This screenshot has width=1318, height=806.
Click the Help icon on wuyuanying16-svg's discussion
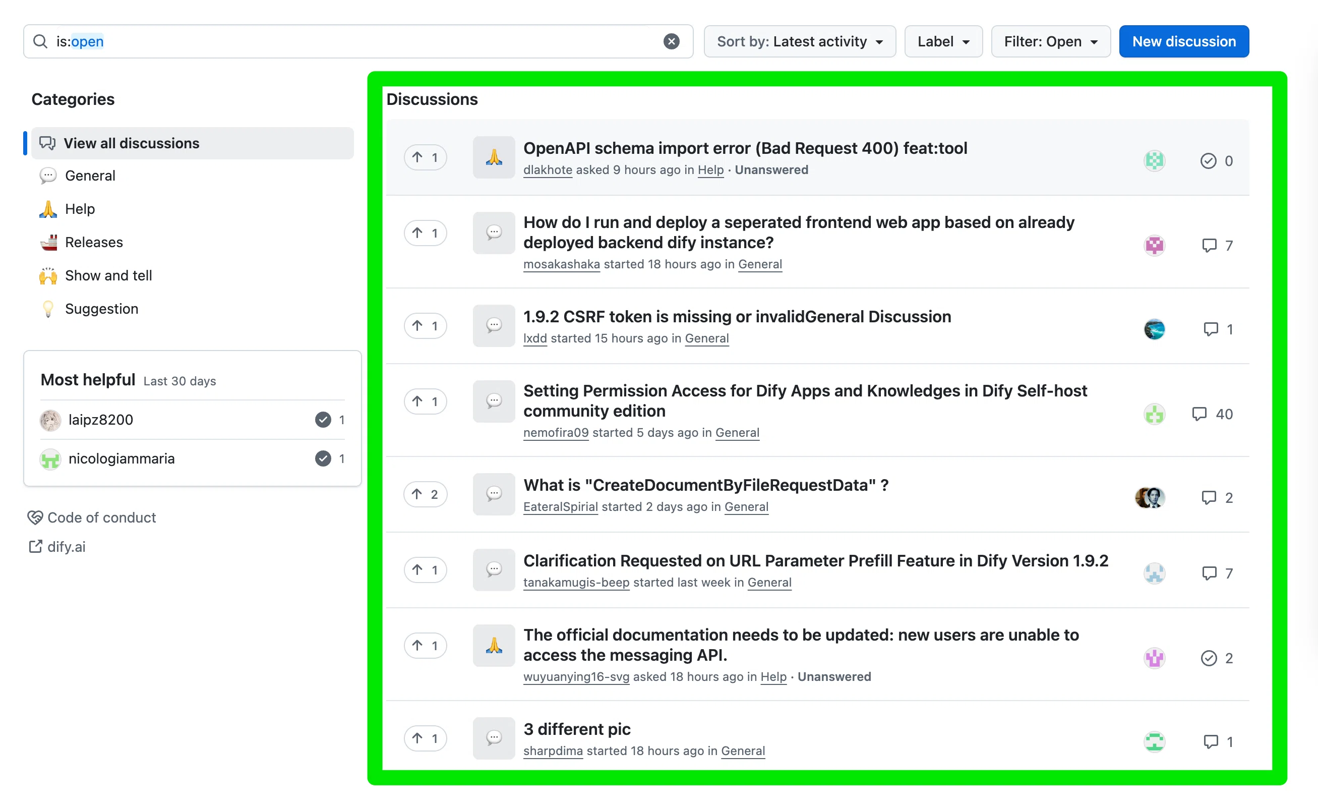click(x=494, y=646)
